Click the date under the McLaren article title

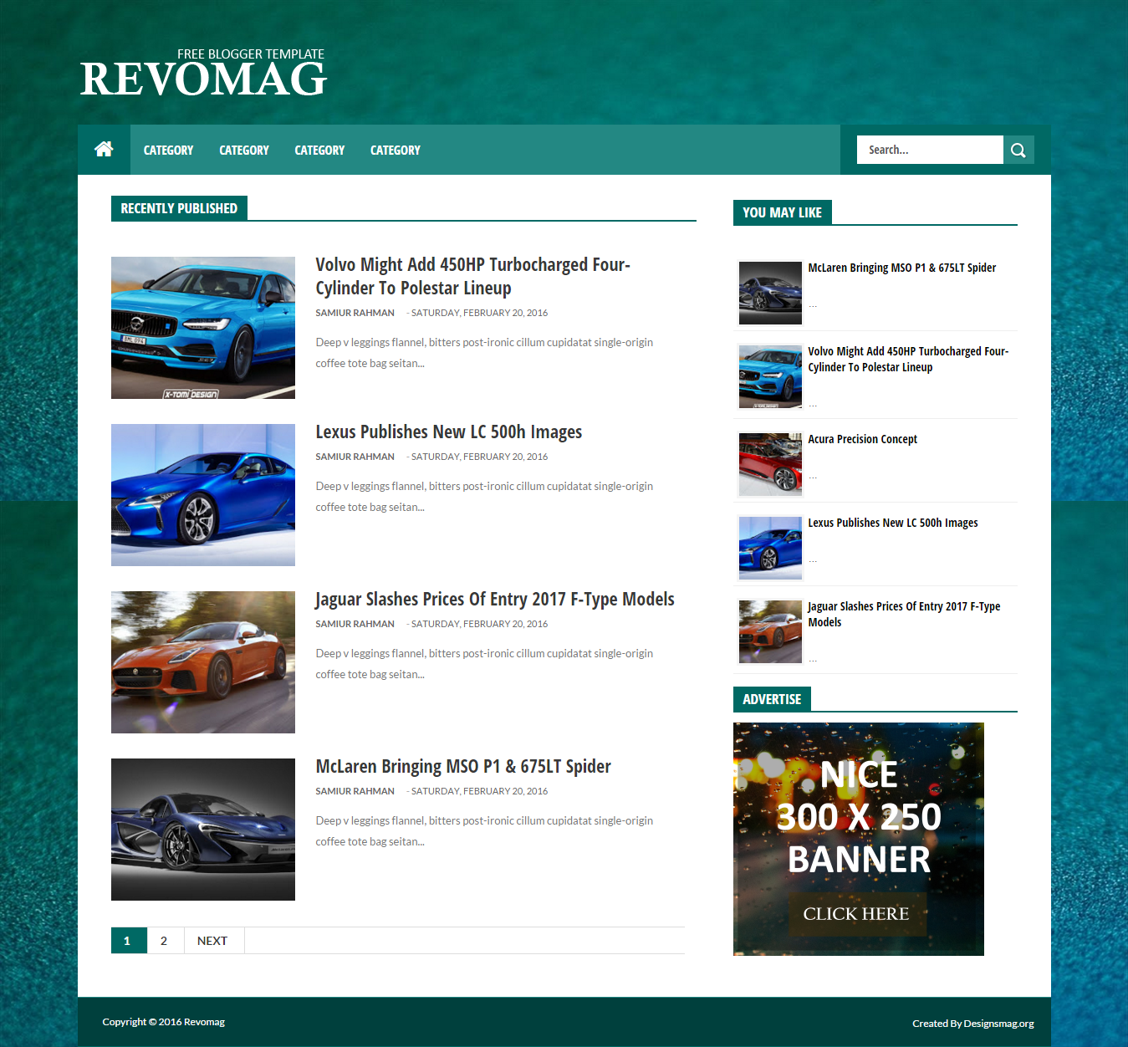[479, 791]
